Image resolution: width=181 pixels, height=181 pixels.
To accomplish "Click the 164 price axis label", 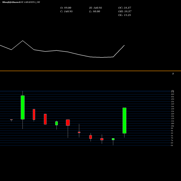I will click(x=172, y=97).
